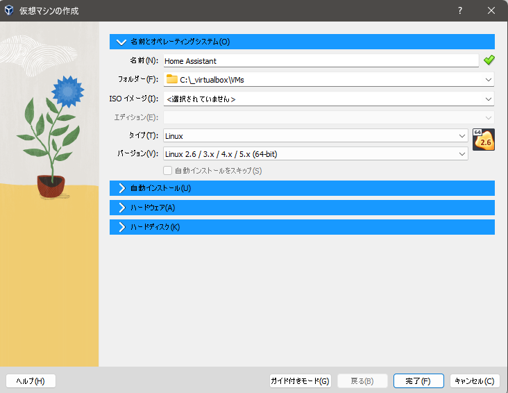Click the green checkmark next to name field
The image size is (508, 393).
coord(489,60)
